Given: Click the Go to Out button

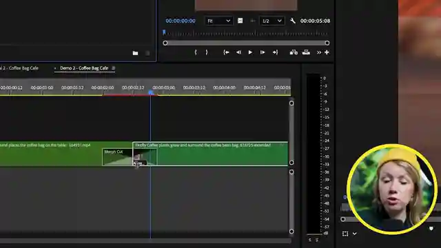Looking at the screenshot, I should point(275,52).
